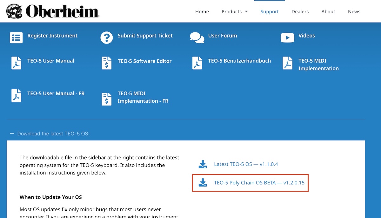The image size is (381, 218).
Task: Click the Oberheim logo
Action: pos(53,11)
